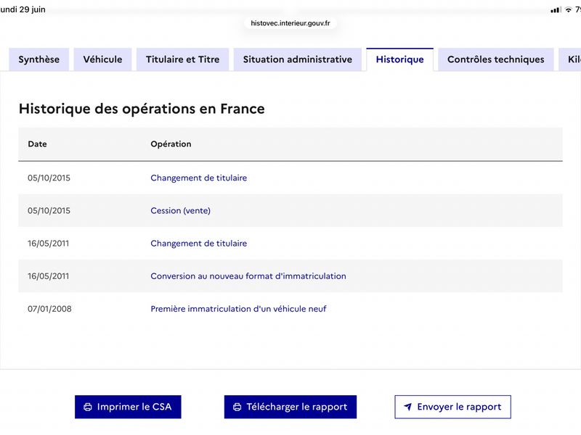Switch to the Véhicule tab
This screenshot has height=435, width=581.
click(102, 59)
